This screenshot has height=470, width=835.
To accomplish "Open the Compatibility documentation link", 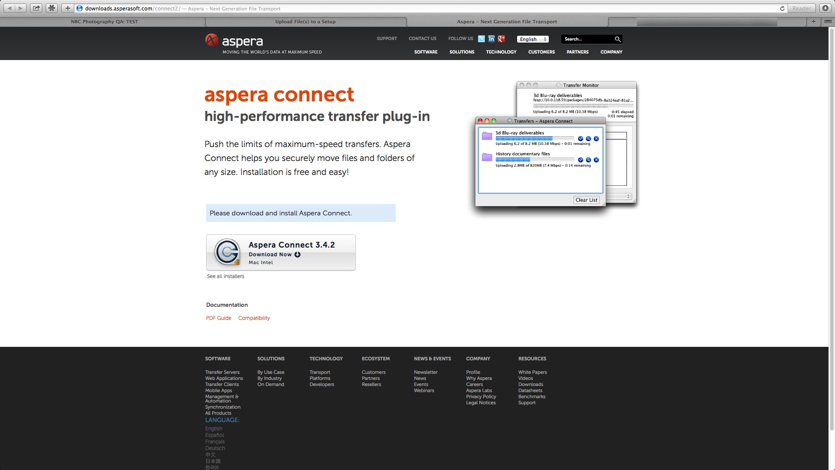I will (x=254, y=318).
